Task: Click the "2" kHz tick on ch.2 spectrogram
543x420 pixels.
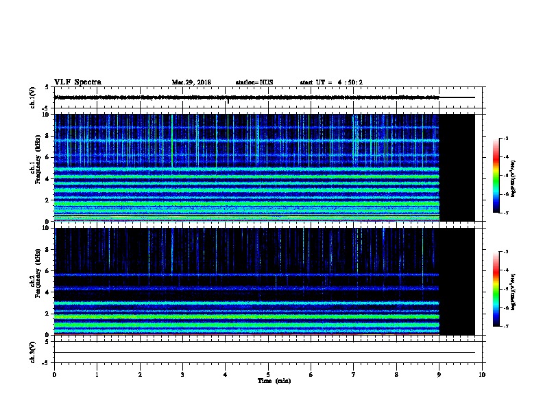Action: [48, 314]
